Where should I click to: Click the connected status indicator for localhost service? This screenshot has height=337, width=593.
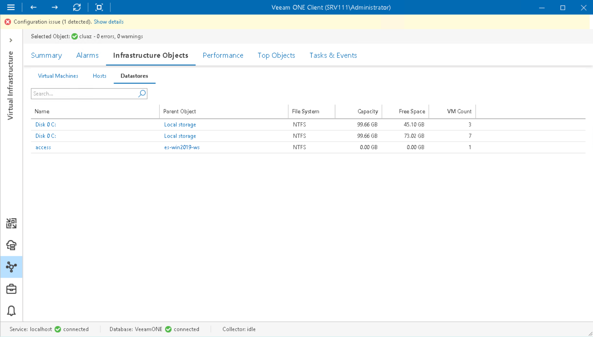point(58,329)
